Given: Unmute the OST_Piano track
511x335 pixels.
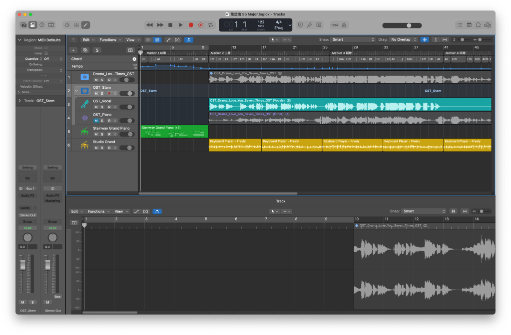Looking at the screenshot, I should 96,121.
